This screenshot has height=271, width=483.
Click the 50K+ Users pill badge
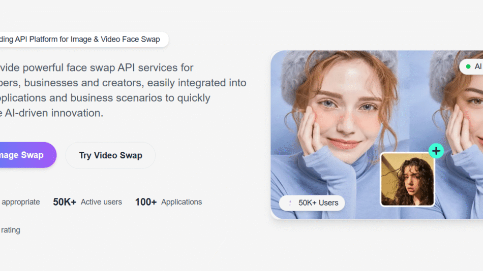point(312,203)
